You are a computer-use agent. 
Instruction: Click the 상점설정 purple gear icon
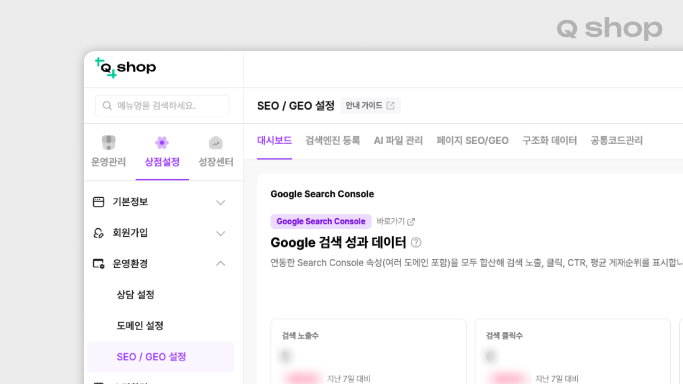pyautogui.click(x=162, y=142)
